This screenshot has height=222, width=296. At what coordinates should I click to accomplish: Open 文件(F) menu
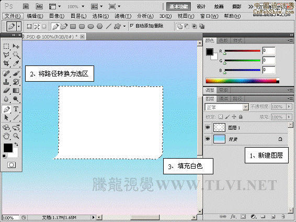[13, 16]
